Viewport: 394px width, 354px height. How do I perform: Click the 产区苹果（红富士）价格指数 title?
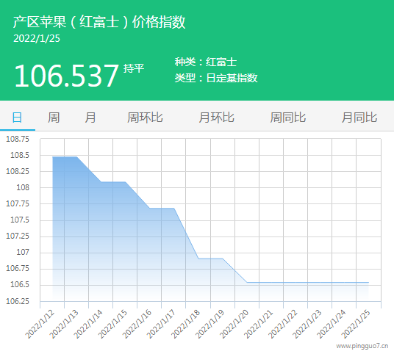[x=99, y=22]
